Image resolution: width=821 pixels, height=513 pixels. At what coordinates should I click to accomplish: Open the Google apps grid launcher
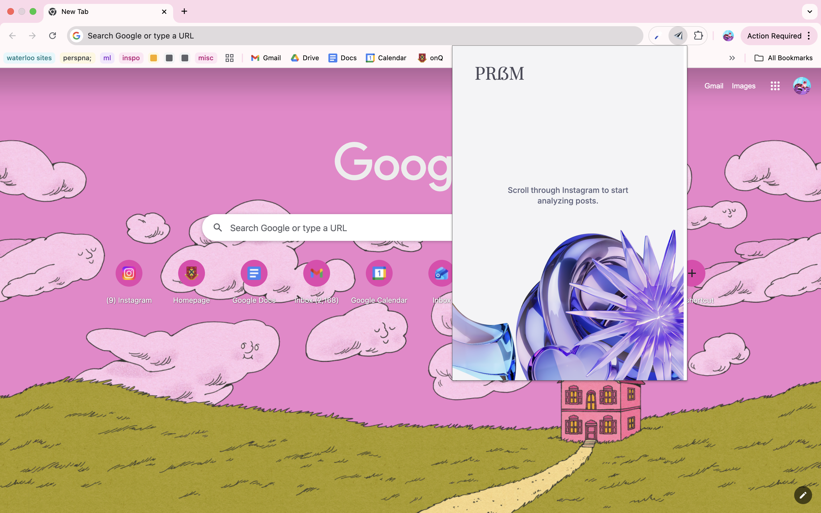pos(775,86)
